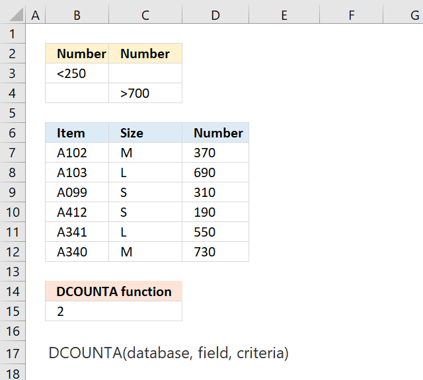Select column D header
The width and height of the screenshot is (423, 380).
coord(215,15)
